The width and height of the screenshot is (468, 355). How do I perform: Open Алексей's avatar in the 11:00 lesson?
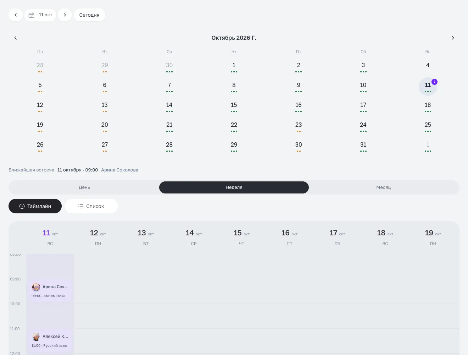pos(36,337)
